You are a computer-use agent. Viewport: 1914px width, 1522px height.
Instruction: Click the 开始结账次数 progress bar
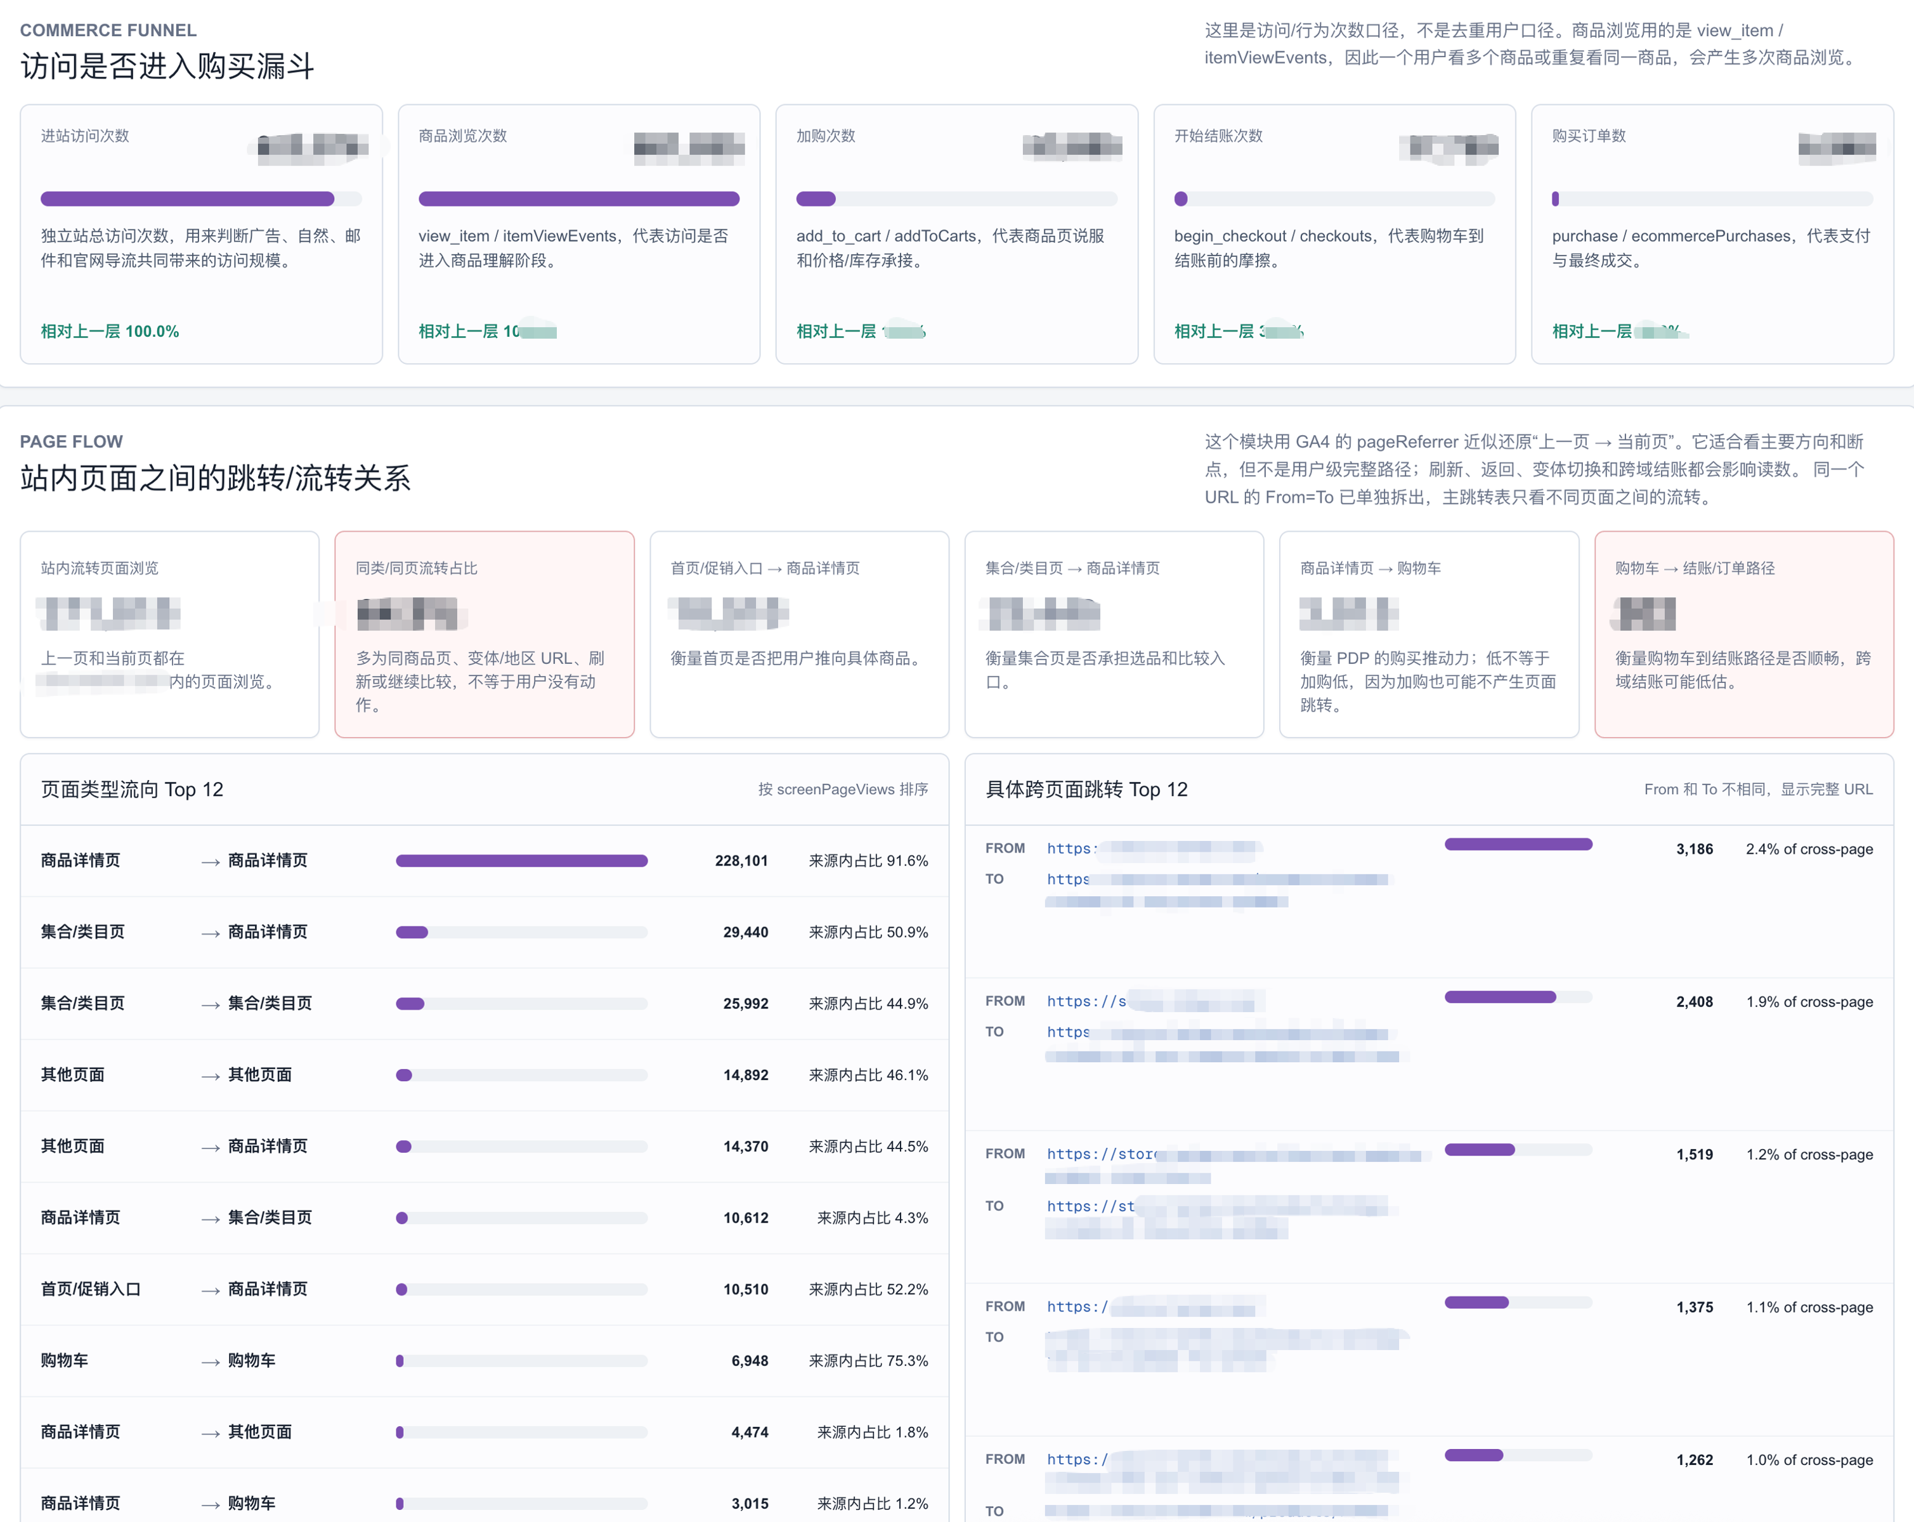(1334, 198)
